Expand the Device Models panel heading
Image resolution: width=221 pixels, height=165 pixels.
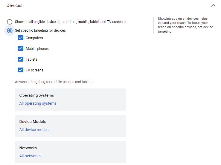tap(33, 122)
